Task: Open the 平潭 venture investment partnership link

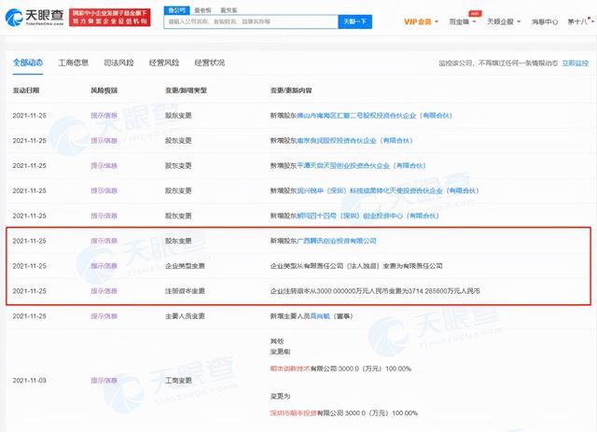Action: tap(361, 166)
